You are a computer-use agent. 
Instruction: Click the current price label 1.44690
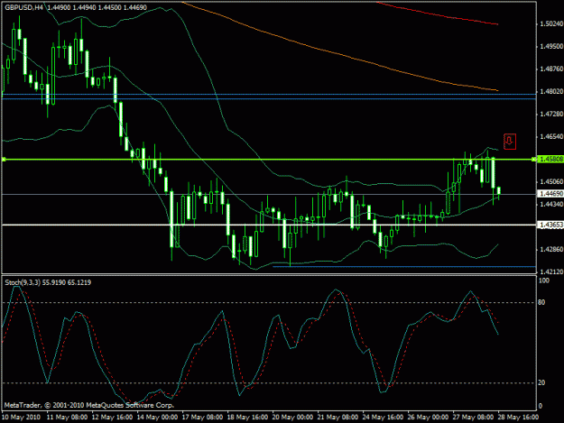click(x=550, y=194)
